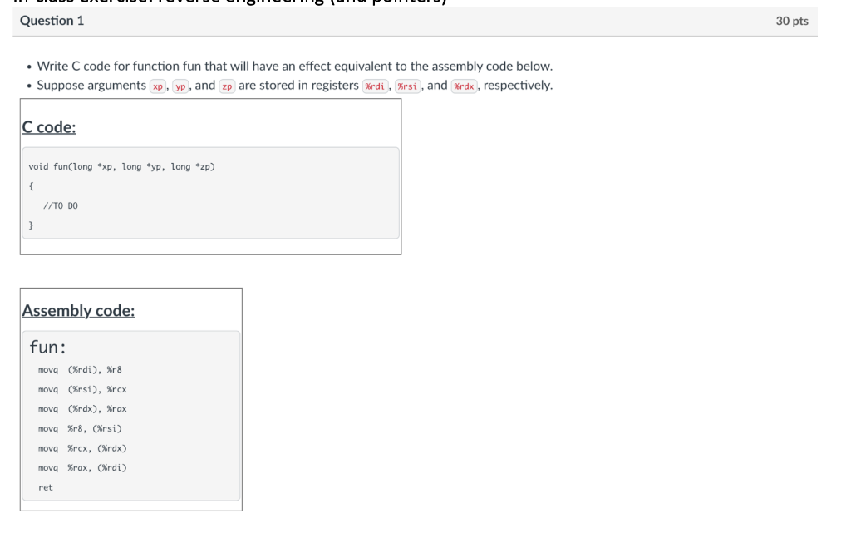Select the %rsi register badge
This screenshot has height=538, width=851.
[406, 85]
